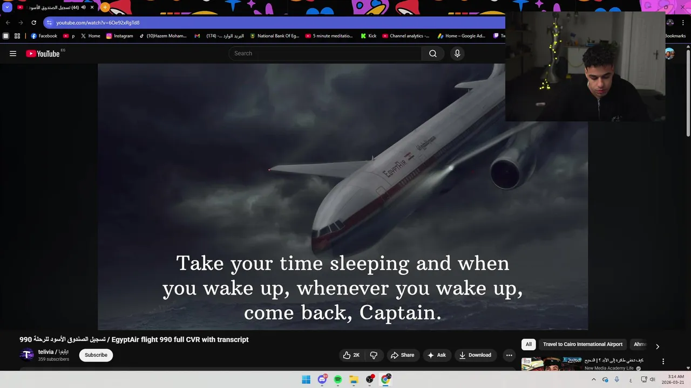
Task: Open the Channel analytics bookmark
Action: (406, 36)
